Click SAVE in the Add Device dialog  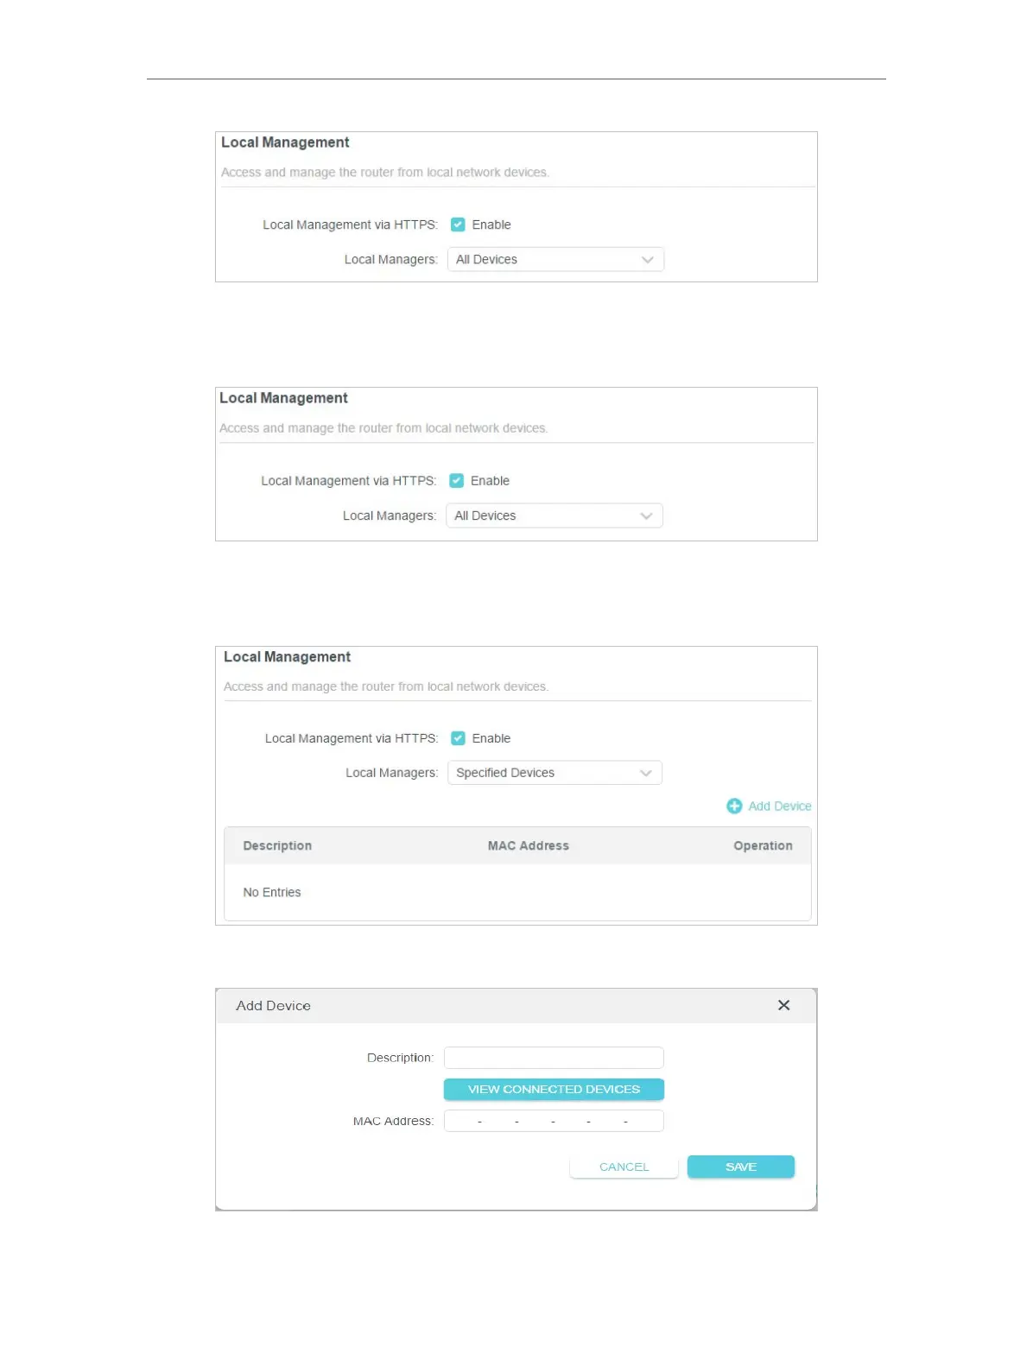(x=740, y=1167)
